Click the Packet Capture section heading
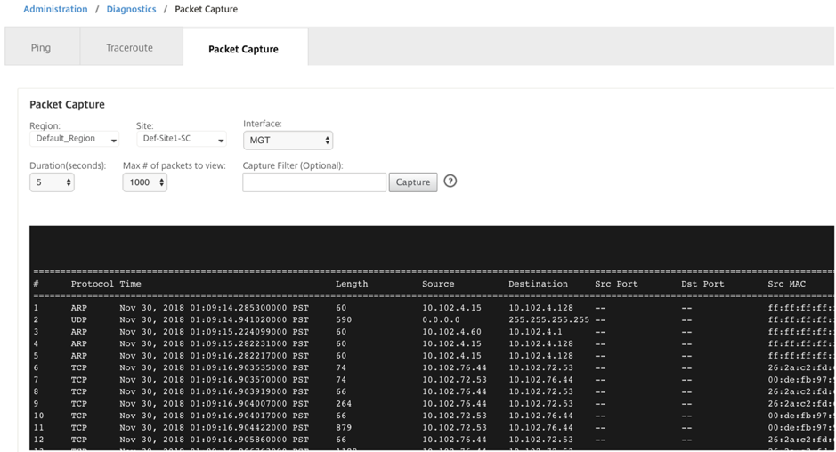Image resolution: width=836 pixels, height=452 pixels. tap(67, 104)
